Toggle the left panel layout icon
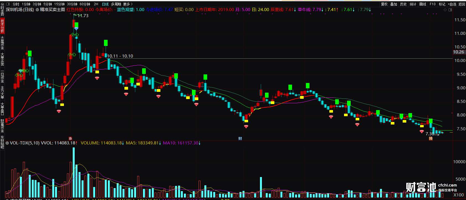The width and height of the screenshot is (466, 200). point(7,4)
